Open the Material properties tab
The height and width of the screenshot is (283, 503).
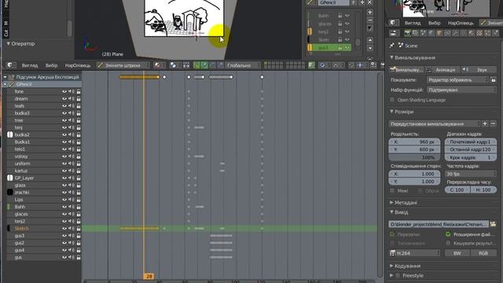coord(472,33)
